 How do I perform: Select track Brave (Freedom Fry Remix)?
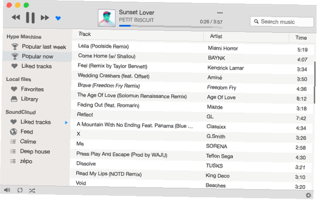point(109,85)
